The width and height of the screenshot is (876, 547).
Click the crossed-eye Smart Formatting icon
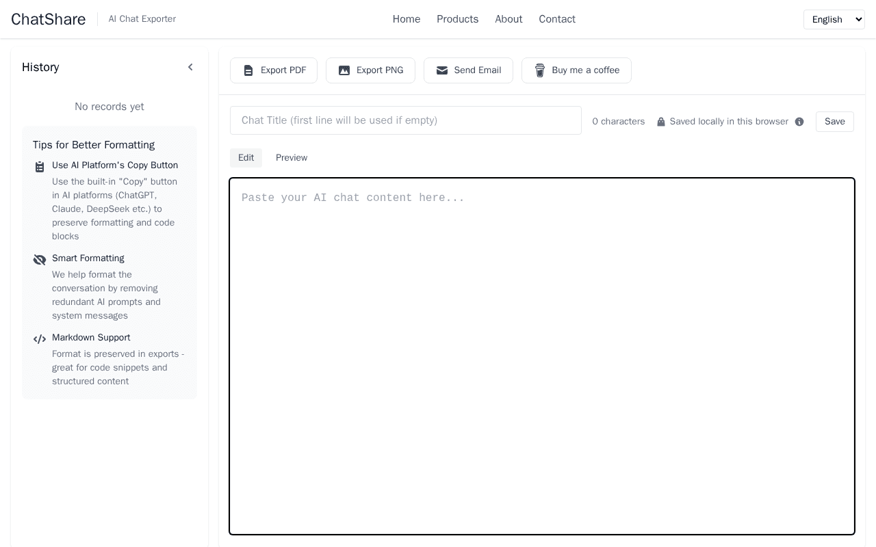[40, 260]
